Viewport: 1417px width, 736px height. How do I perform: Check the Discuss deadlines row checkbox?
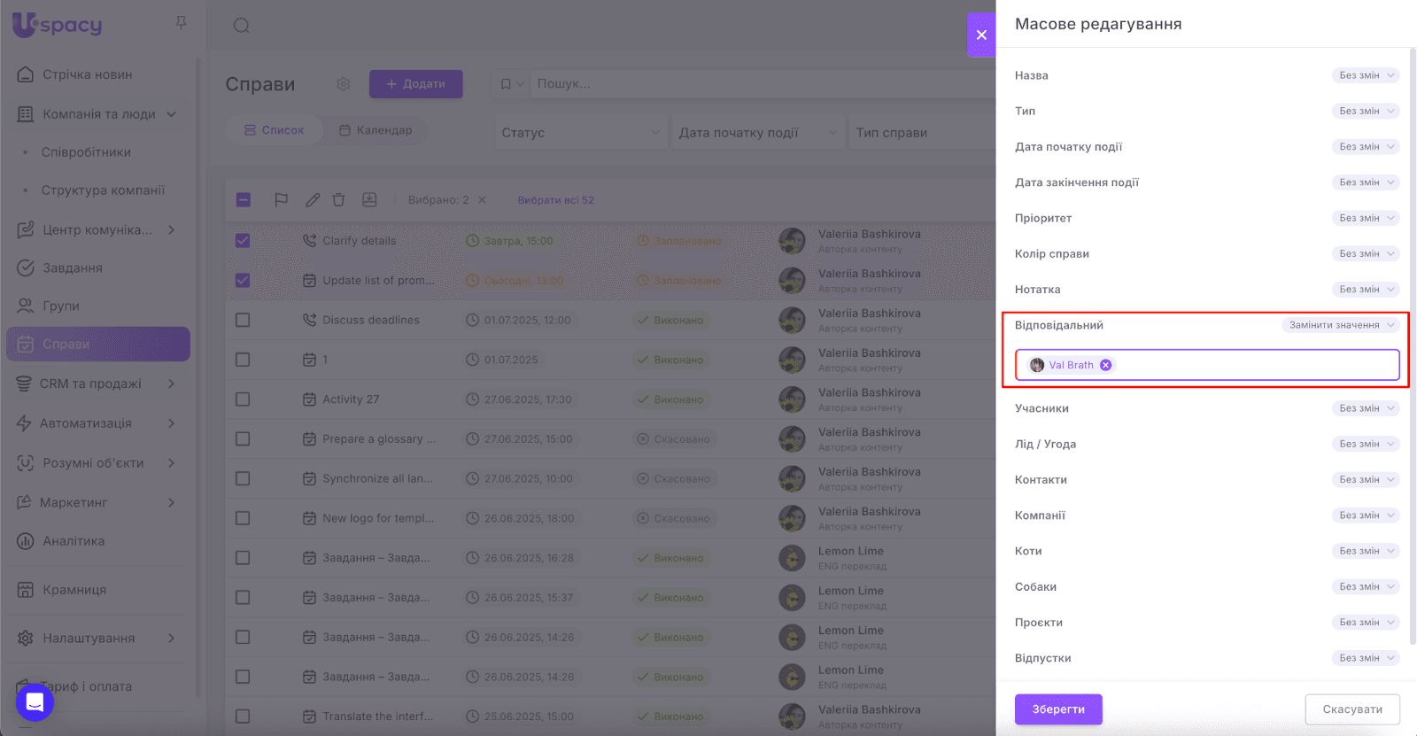tap(243, 320)
